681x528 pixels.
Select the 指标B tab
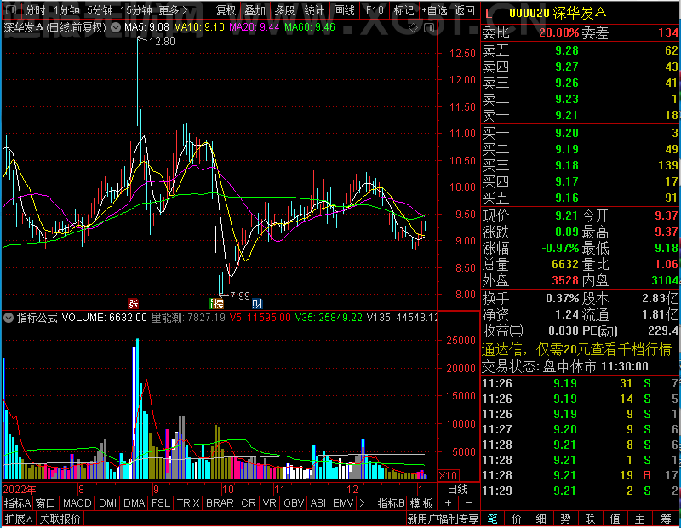click(391, 503)
